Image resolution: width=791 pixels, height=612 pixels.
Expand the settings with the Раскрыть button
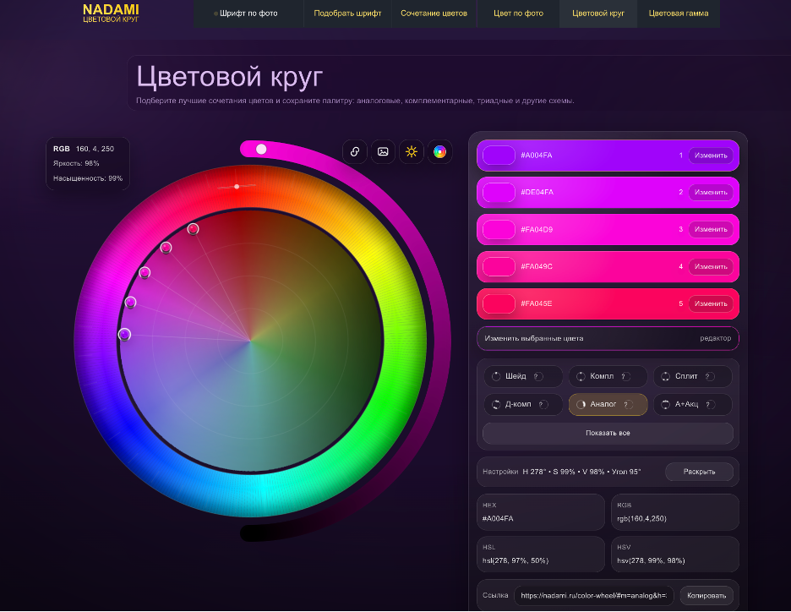pyautogui.click(x=698, y=472)
